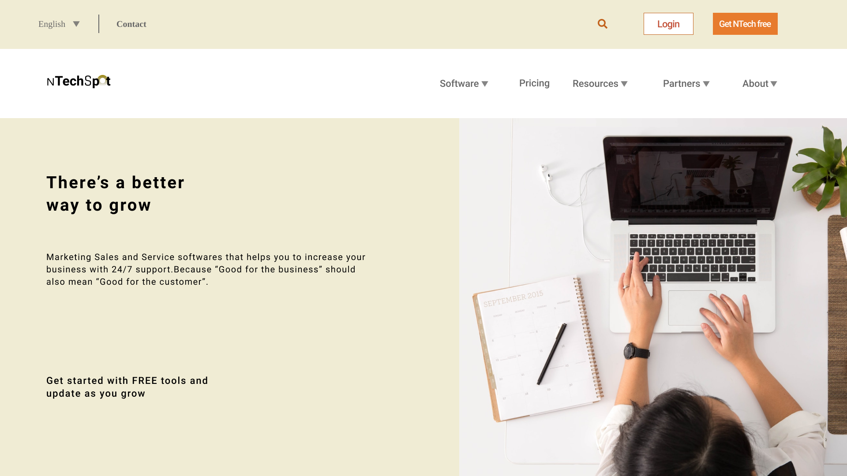Click the Login button
This screenshot has height=476, width=847.
click(x=668, y=24)
